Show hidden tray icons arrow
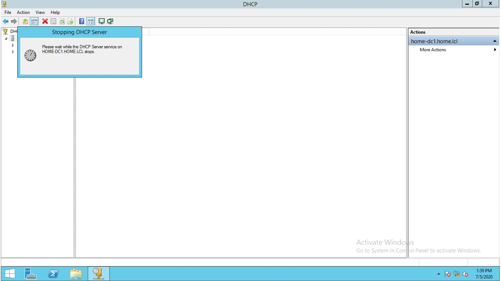The image size is (501, 281). click(439, 274)
